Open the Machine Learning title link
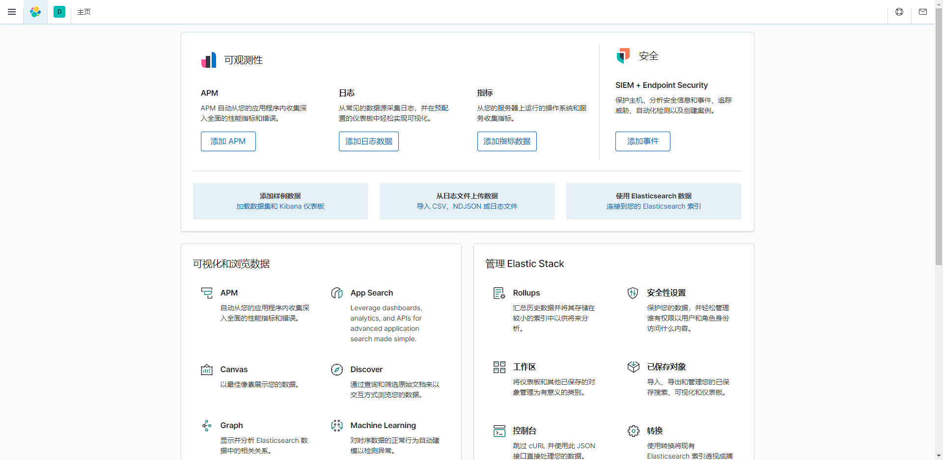The height and width of the screenshot is (460, 943). 383,426
